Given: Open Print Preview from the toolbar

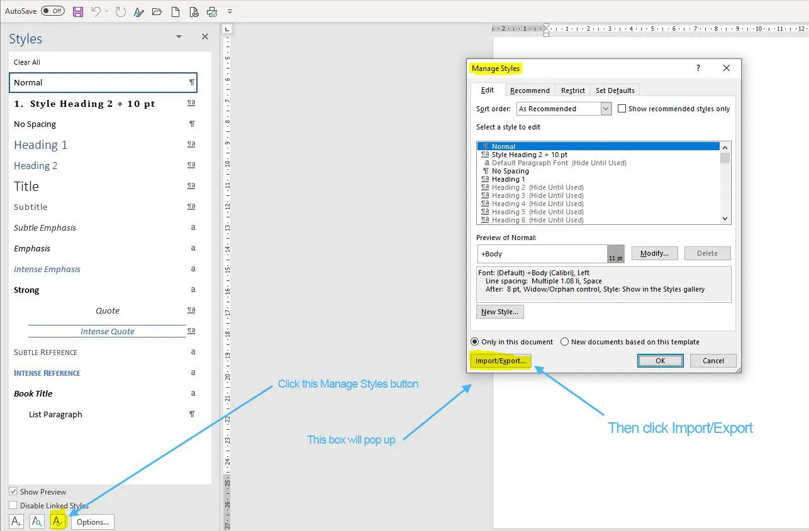Looking at the screenshot, I should 193,11.
